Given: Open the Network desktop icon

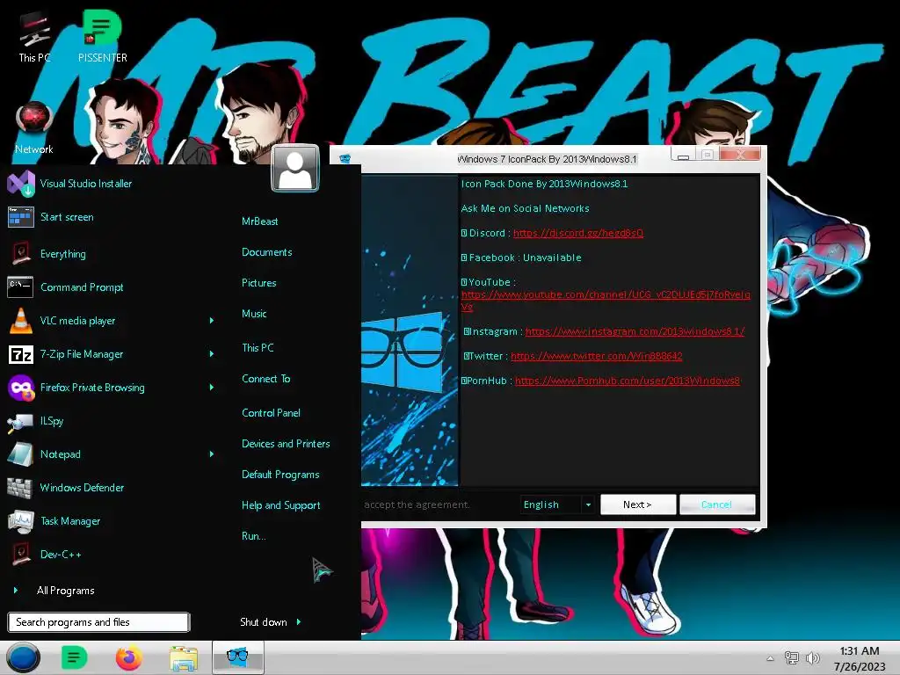Looking at the screenshot, I should [x=34, y=128].
